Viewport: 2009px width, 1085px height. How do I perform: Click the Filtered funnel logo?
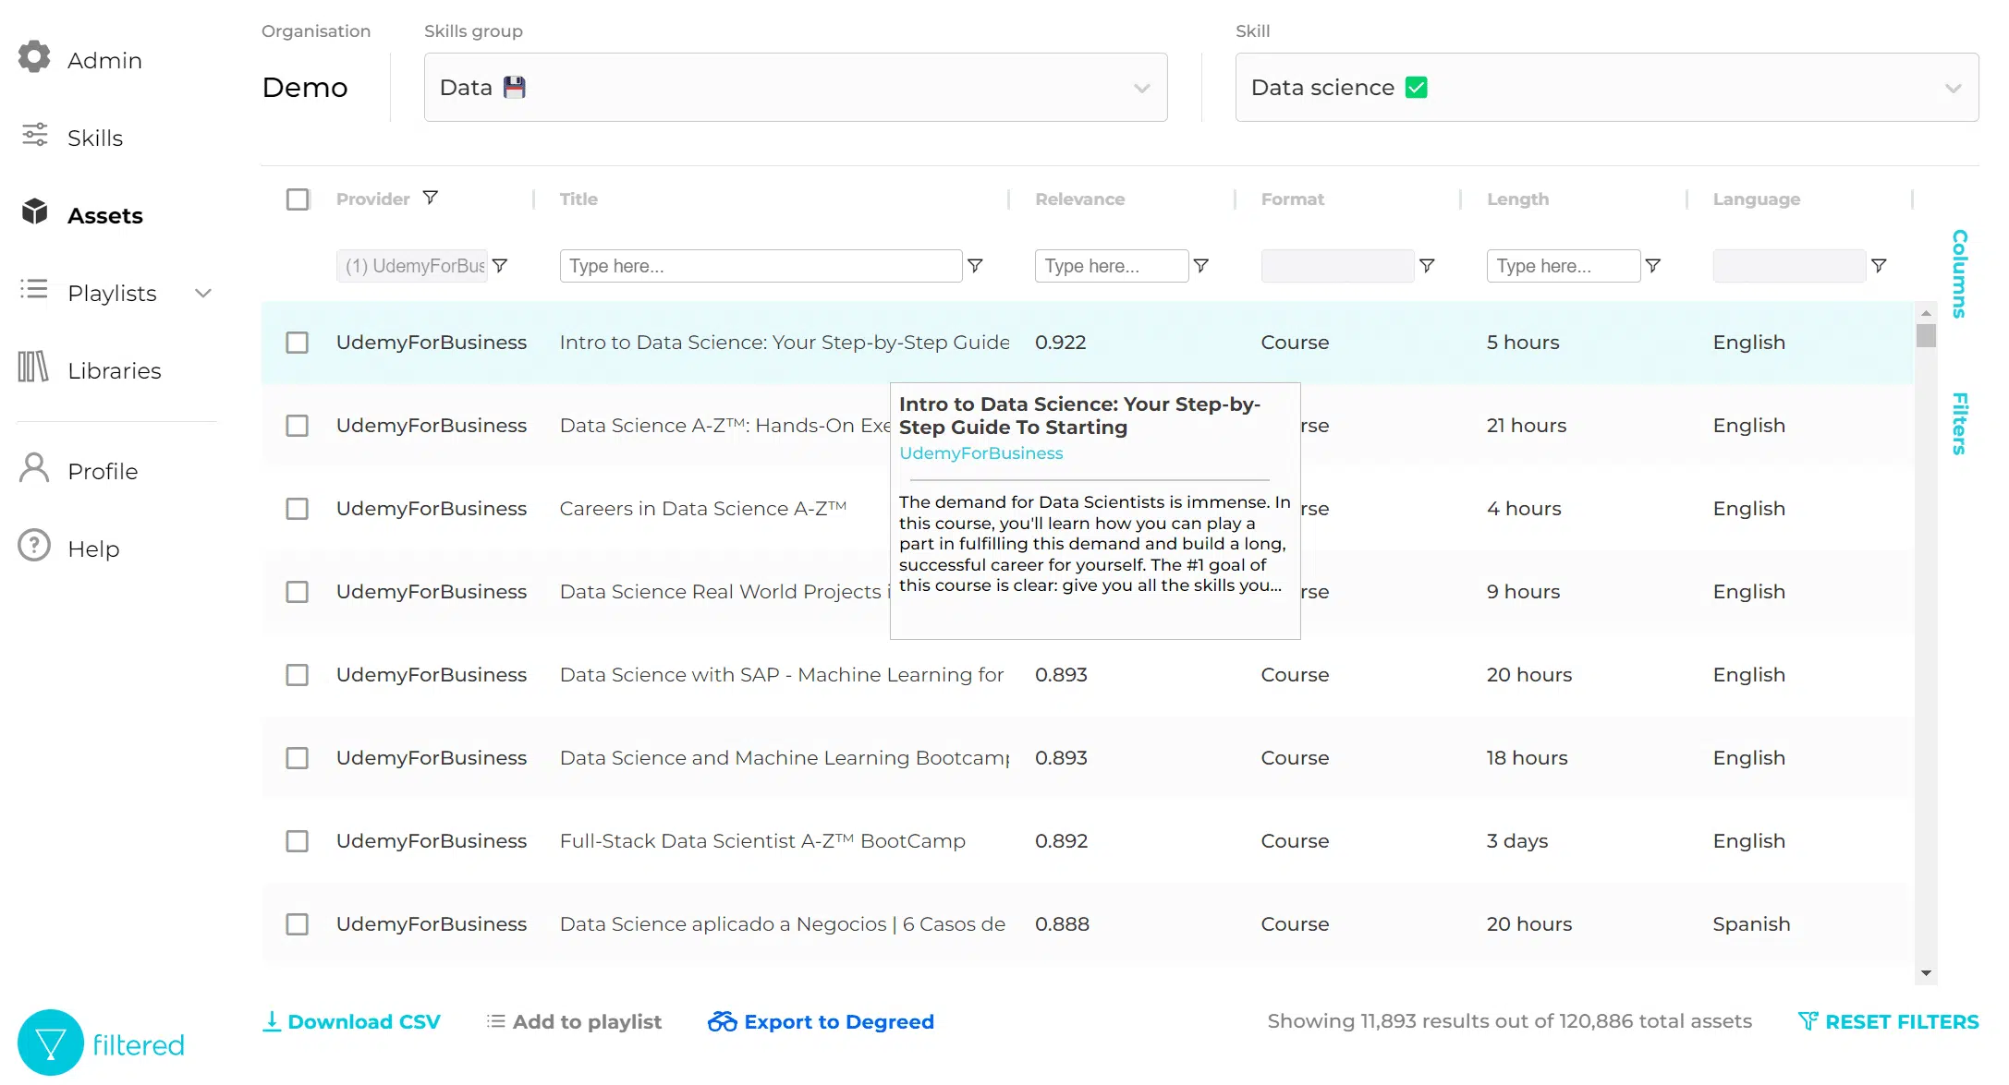(x=51, y=1043)
